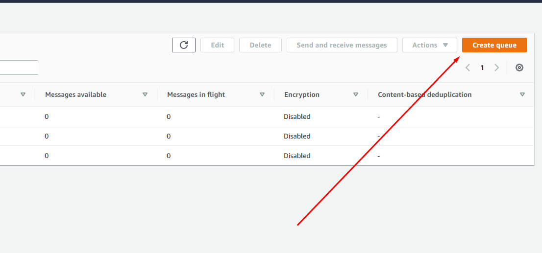542x253 pixels.
Task: Select page number 1 in pagination
Action: [482, 68]
